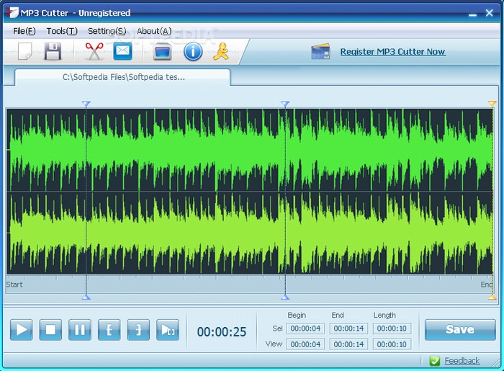The width and height of the screenshot is (504, 371).
Task: Play the selected region only
Action: coord(168,330)
